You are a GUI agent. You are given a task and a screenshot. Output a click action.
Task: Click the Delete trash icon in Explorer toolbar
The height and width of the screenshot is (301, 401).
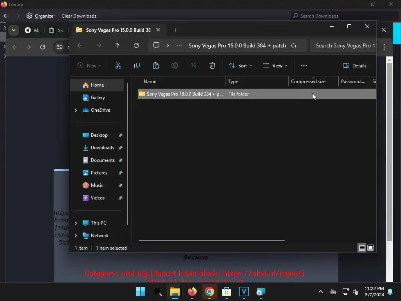[x=212, y=66]
